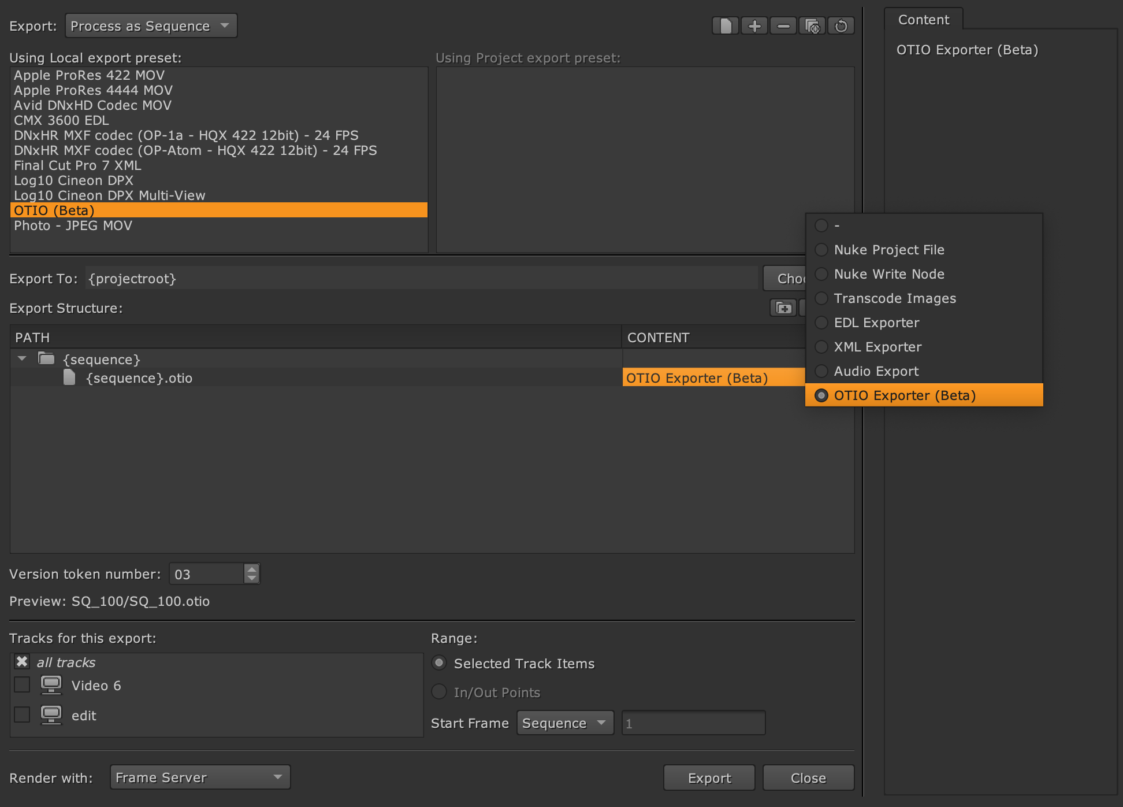
Task: Click the CONTENT column header
Action: (713, 337)
